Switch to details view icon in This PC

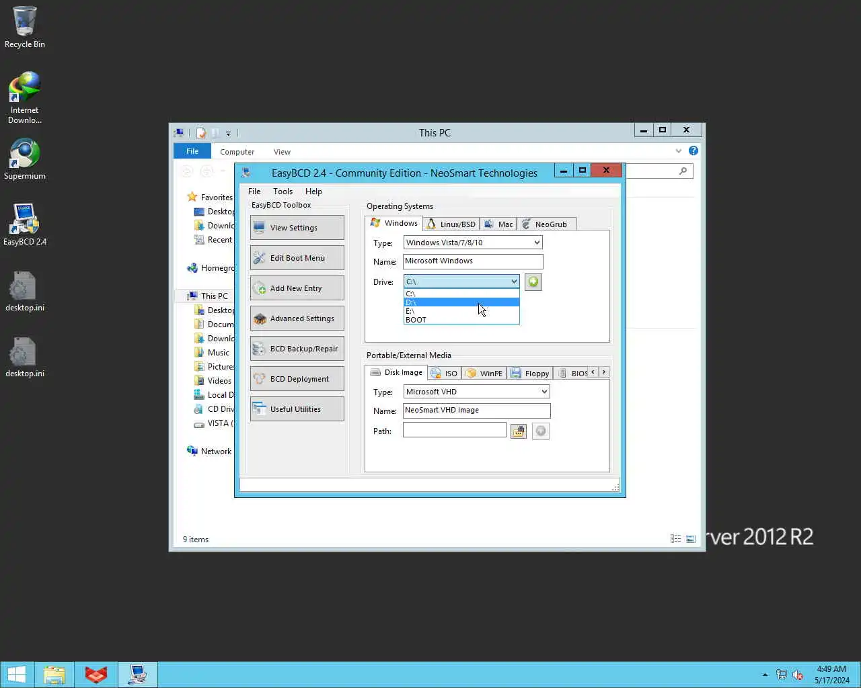click(x=676, y=539)
